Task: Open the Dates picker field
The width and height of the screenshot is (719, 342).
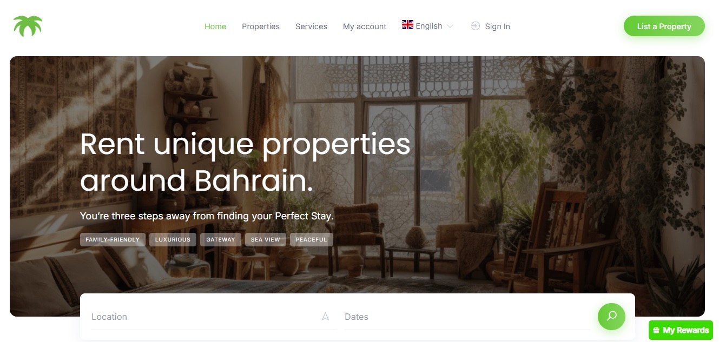Action: [467, 317]
